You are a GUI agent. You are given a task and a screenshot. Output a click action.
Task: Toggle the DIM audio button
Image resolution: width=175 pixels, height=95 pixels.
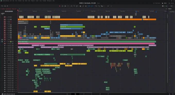click(171, 6)
